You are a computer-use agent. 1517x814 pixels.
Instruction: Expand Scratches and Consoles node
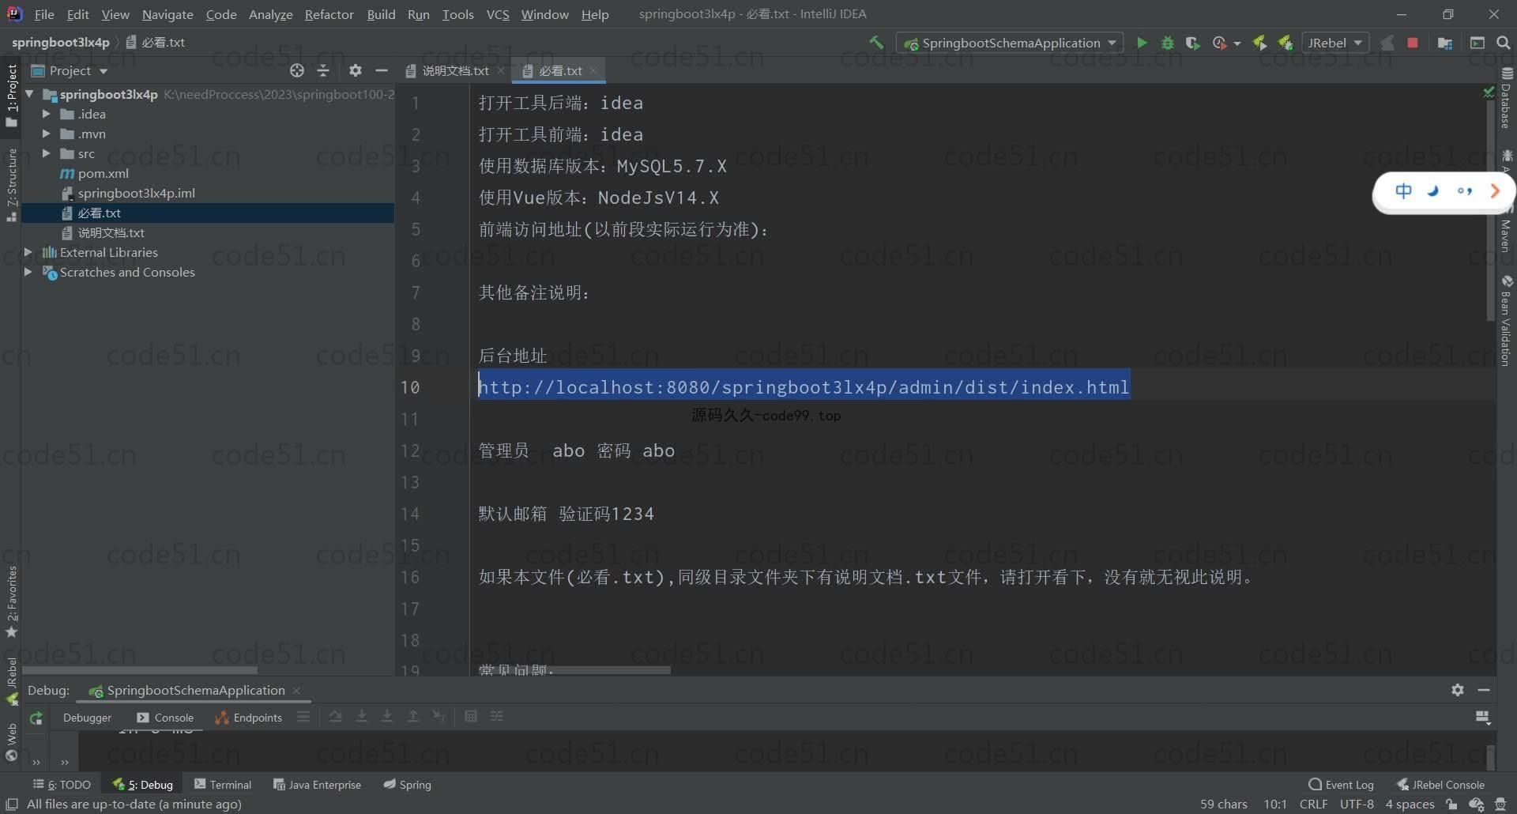[x=28, y=272]
